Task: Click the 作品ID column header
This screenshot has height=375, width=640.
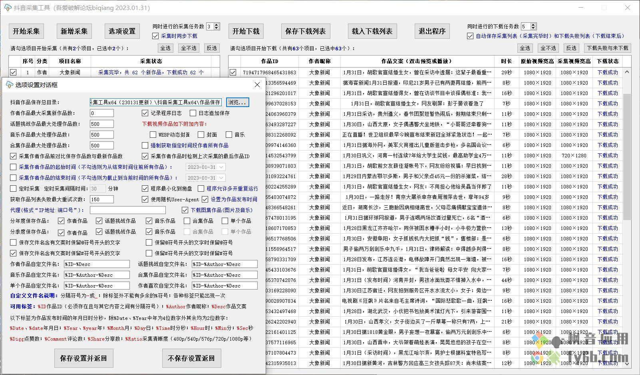Action: (x=270, y=61)
